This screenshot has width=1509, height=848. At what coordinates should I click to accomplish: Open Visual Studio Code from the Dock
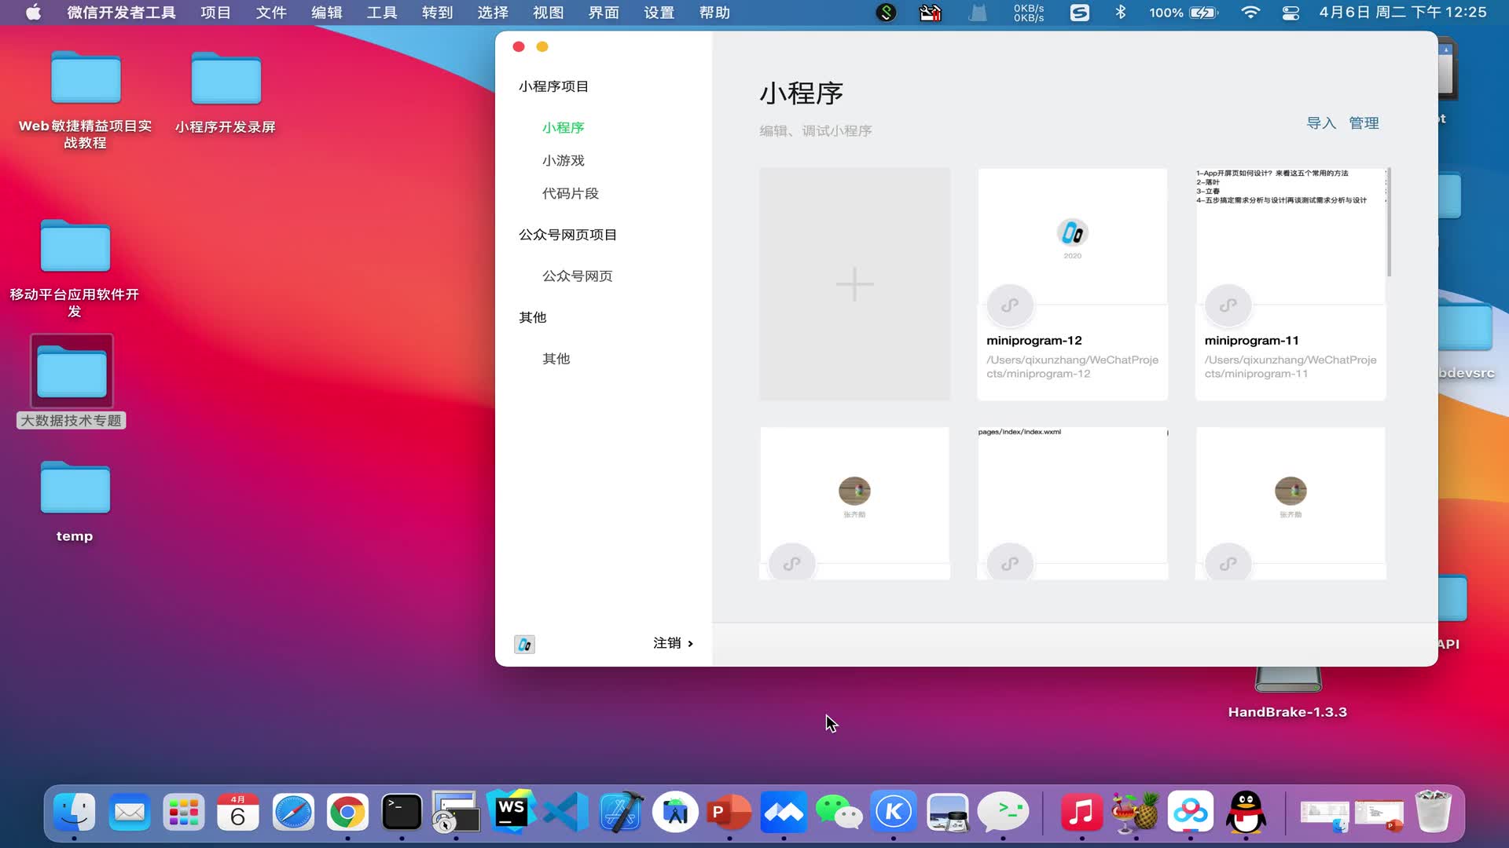click(565, 813)
